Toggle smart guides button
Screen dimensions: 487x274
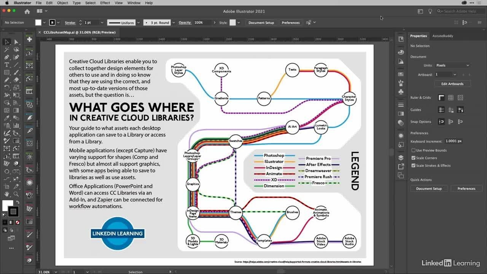pyautogui.click(x=460, y=110)
